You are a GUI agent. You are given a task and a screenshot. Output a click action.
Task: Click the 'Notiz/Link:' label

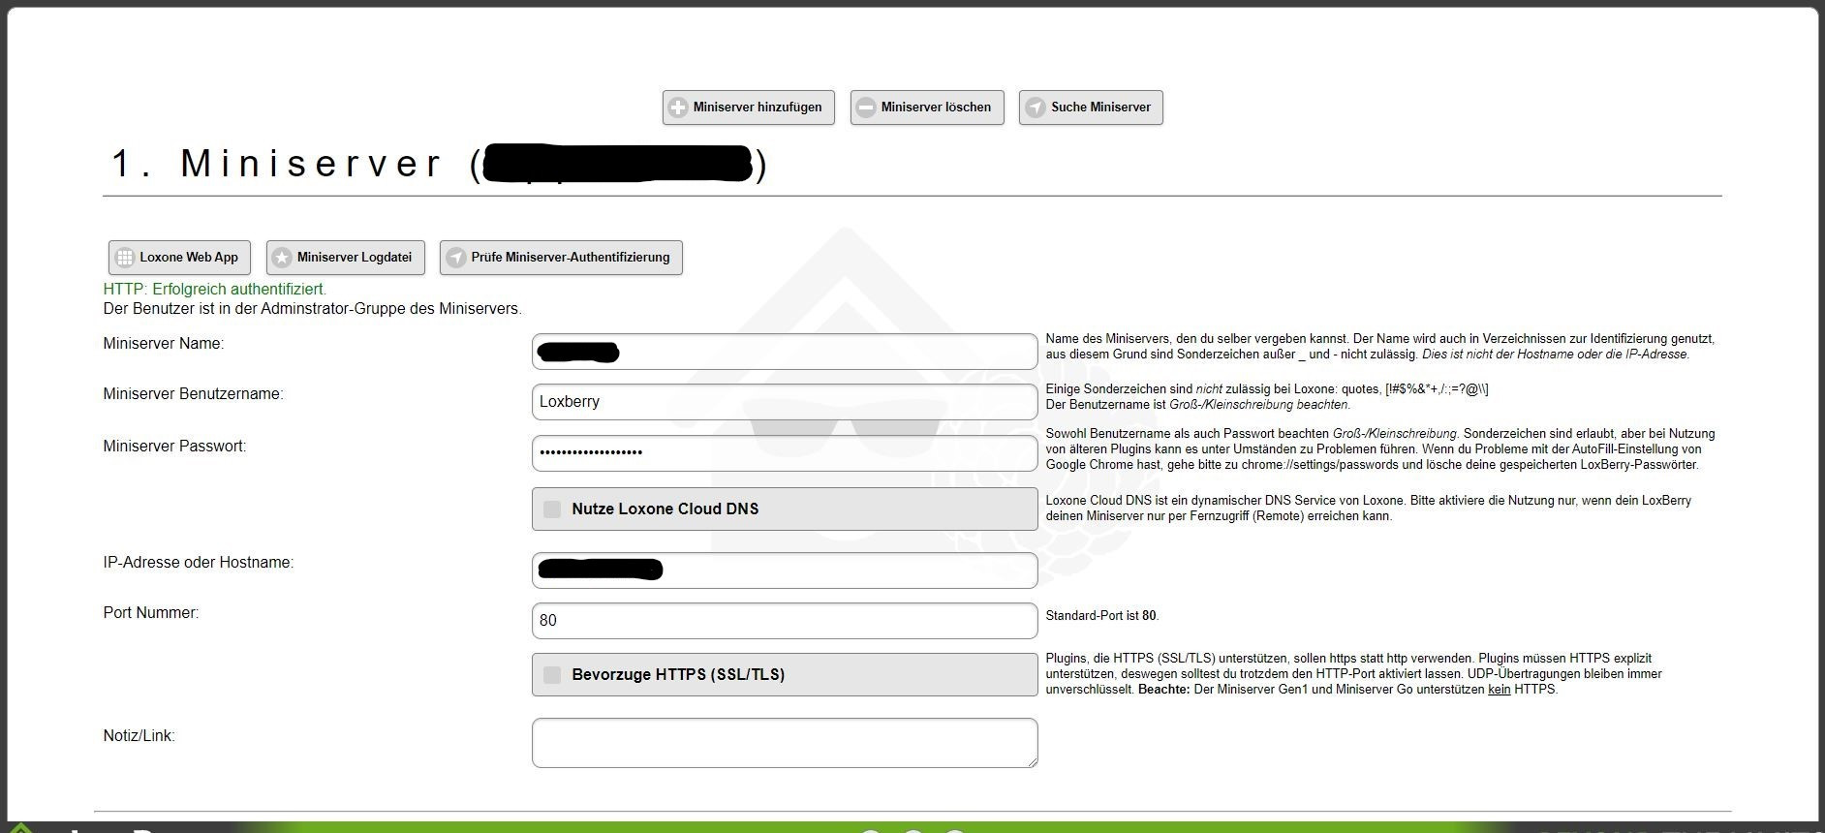[x=139, y=736]
